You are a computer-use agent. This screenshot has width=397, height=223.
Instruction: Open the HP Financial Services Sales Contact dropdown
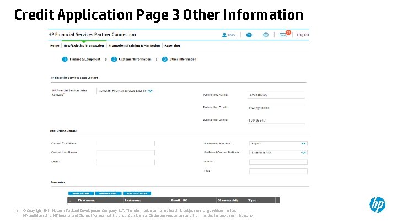tap(125, 91)
